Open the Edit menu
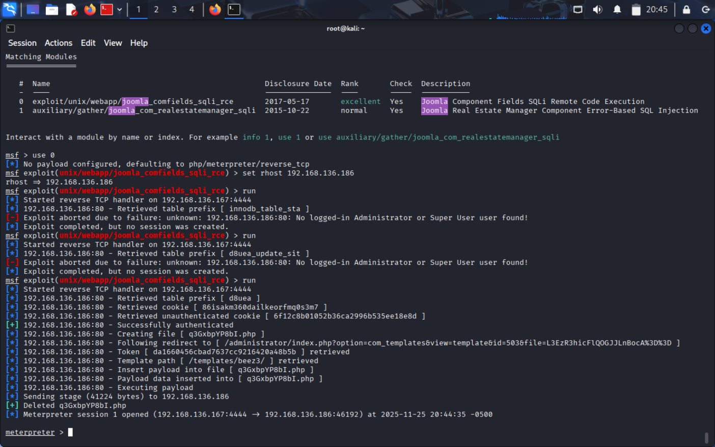The height and width of the screenshot is (447, 715). point(88,43)
